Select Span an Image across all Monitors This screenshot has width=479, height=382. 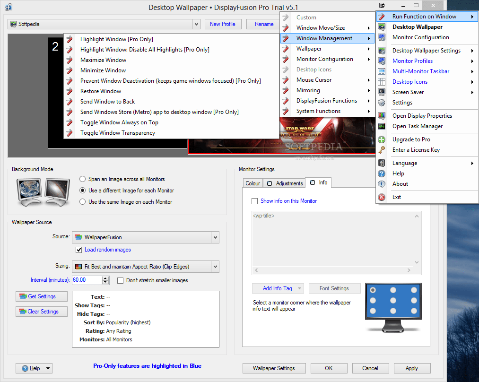pos(82,179)
